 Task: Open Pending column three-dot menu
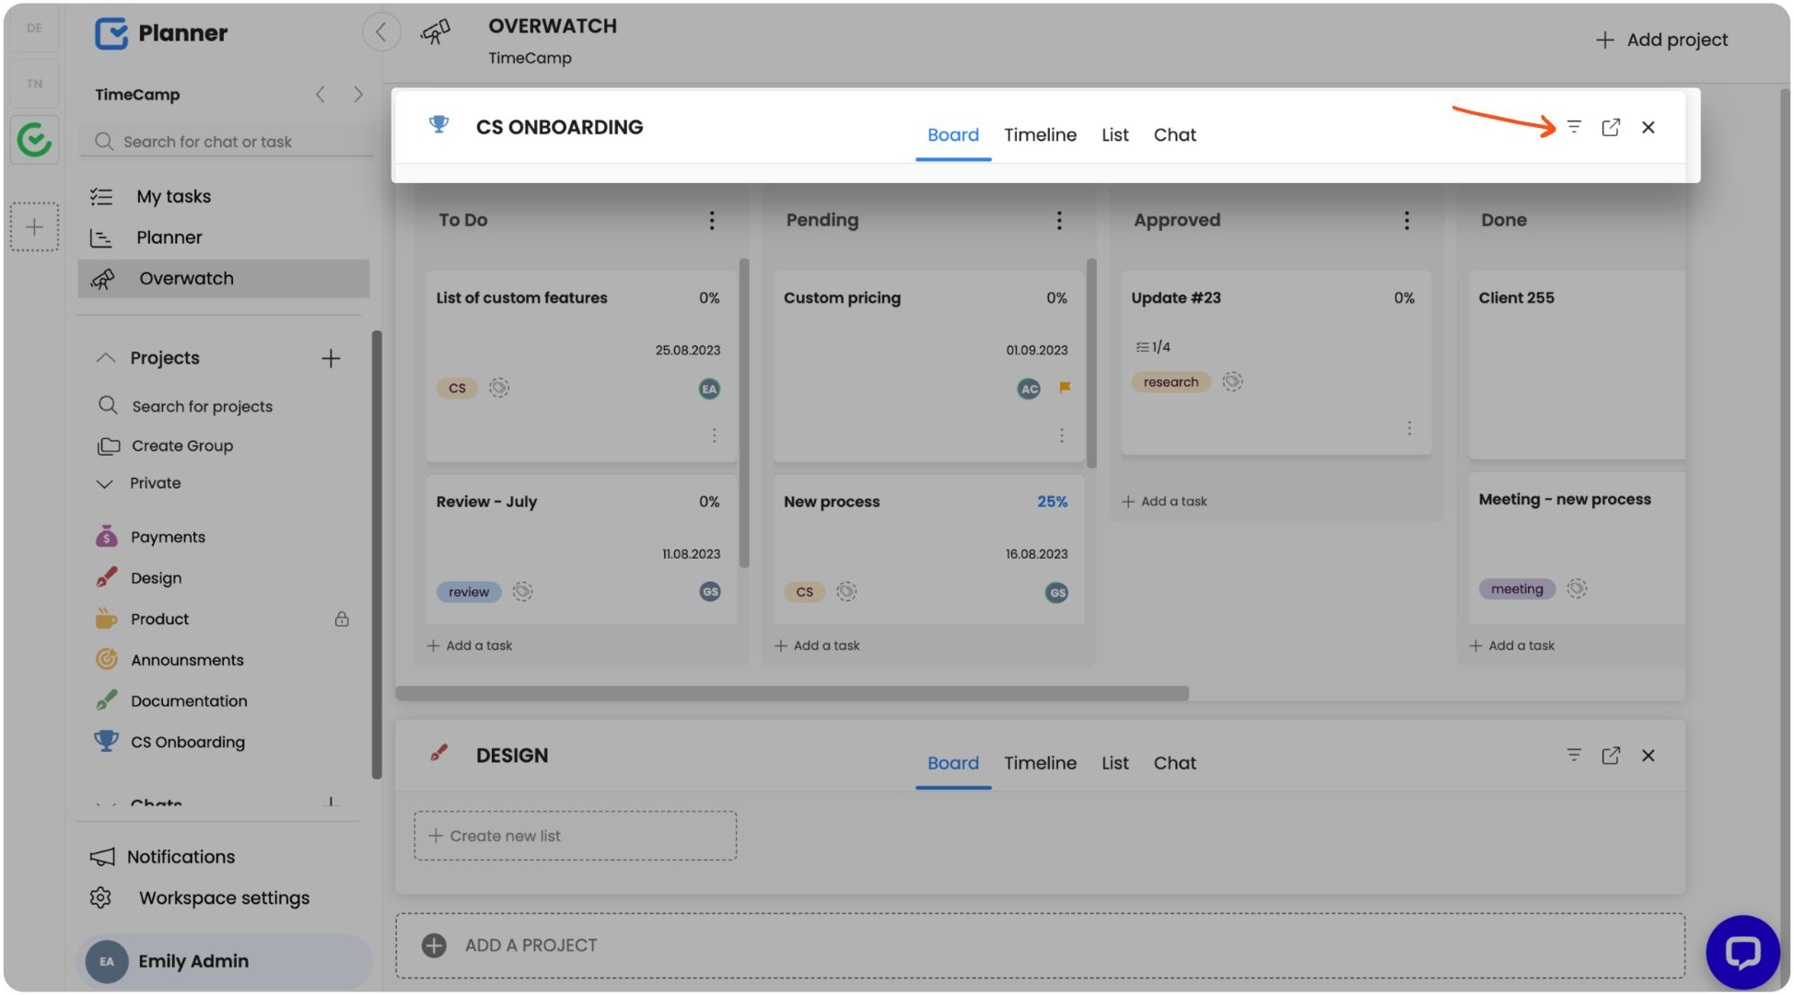tap(1059, 220)
